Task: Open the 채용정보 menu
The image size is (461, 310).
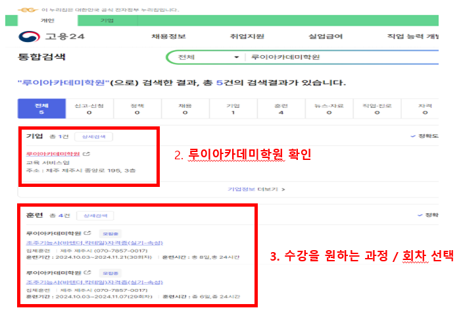Action: pos(168,36)
